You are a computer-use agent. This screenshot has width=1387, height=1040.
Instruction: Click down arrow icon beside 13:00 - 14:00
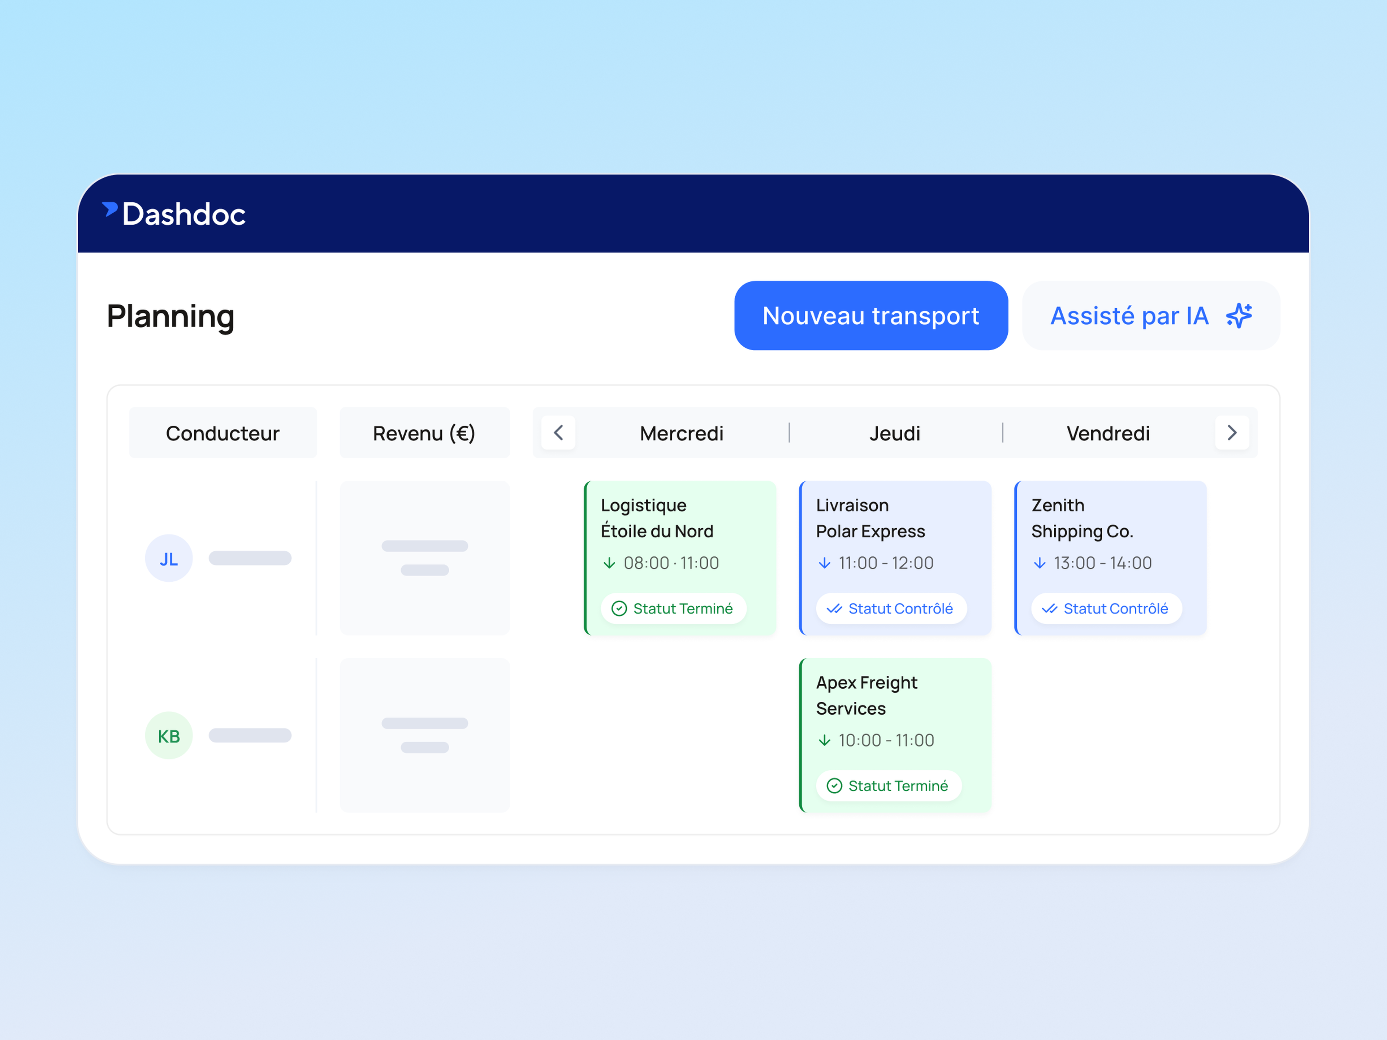click(1040, 563)
